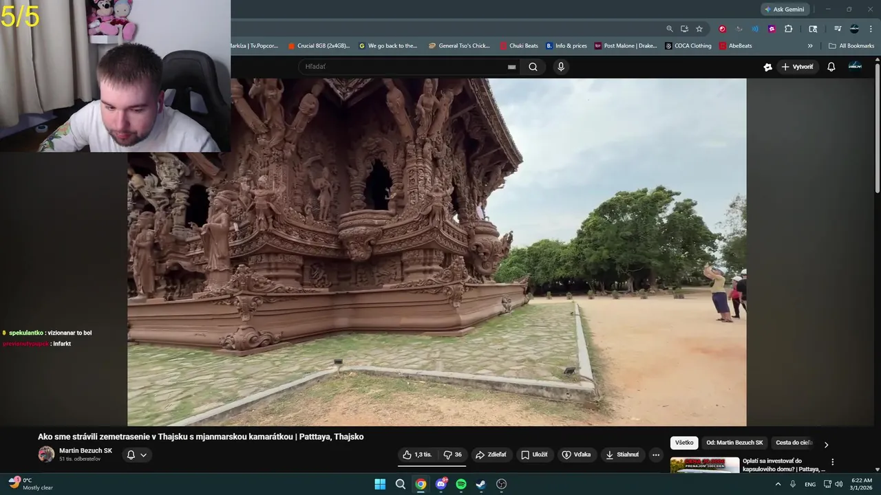Open Martin Bezuch SK channel avatar
The height and width of the screenshot is (495, 881).
point(46,454)
